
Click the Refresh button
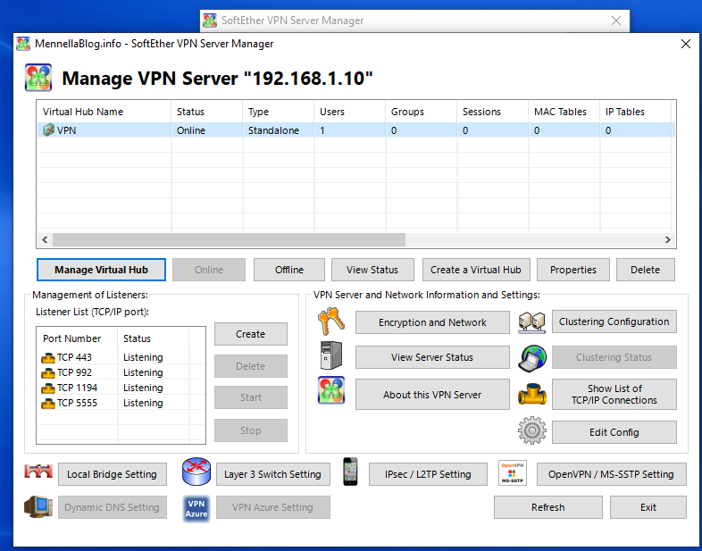click(548, 507)
